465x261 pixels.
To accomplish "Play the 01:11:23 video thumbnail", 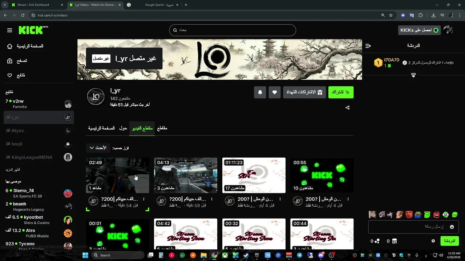I will tap(254, 175).
